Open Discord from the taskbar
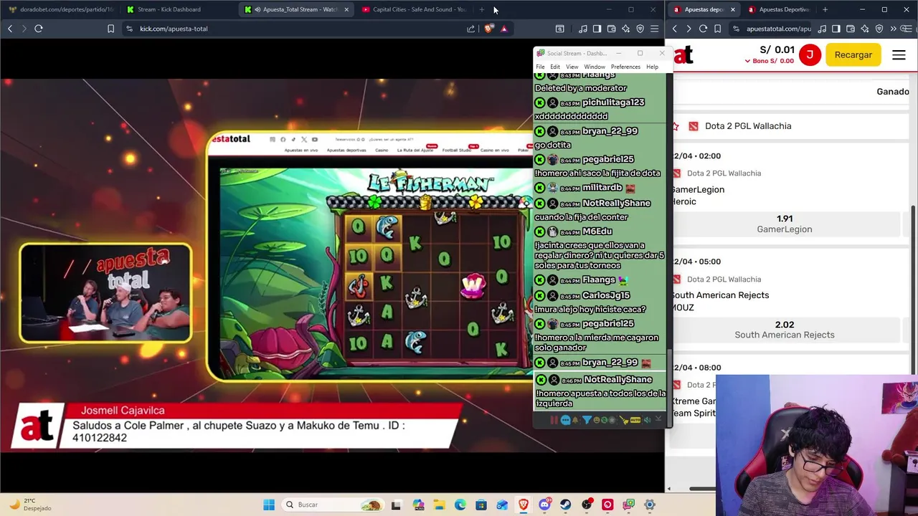 click(x=544, y=505)
